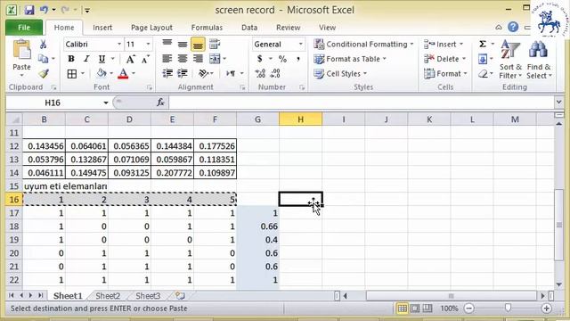Click the Undo arrow icon

[44, 10]
